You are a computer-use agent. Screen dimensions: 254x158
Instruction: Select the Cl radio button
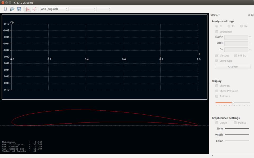(229, 26)
